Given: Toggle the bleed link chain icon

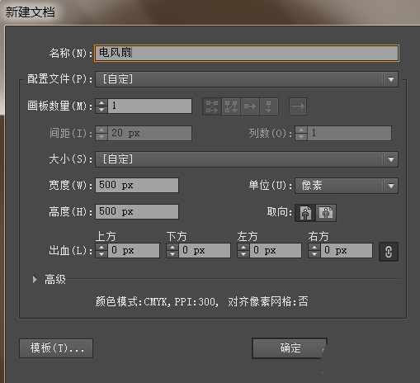Looking at the screenshot, I should [x=389, y=252].
